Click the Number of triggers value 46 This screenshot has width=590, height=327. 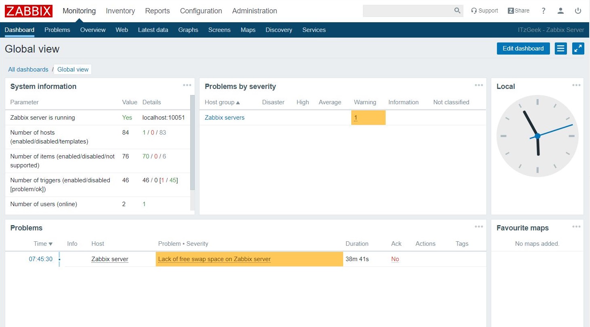click(x=125, y=180)
